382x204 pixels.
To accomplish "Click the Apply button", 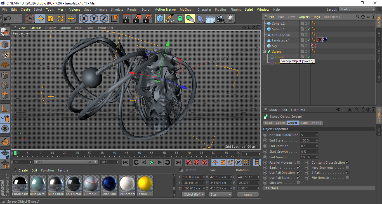I will (x=248, y=194).
